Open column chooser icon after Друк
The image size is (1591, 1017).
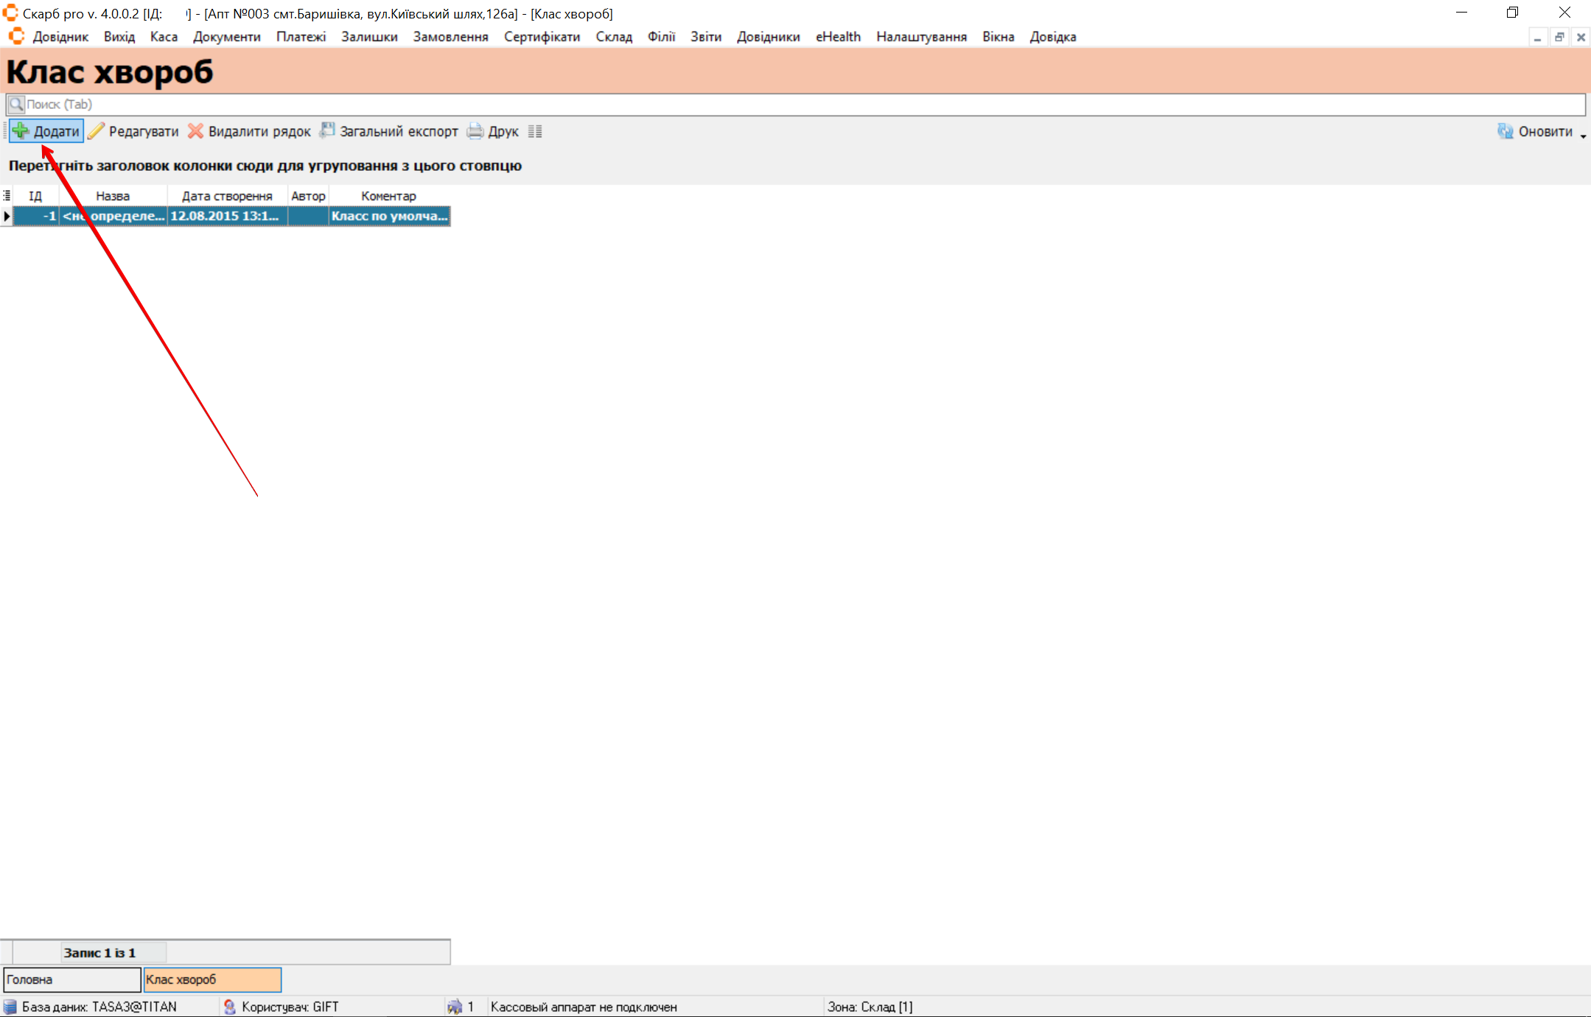535,132
